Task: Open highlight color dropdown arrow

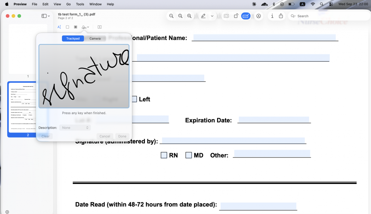Action: (212, 16)
